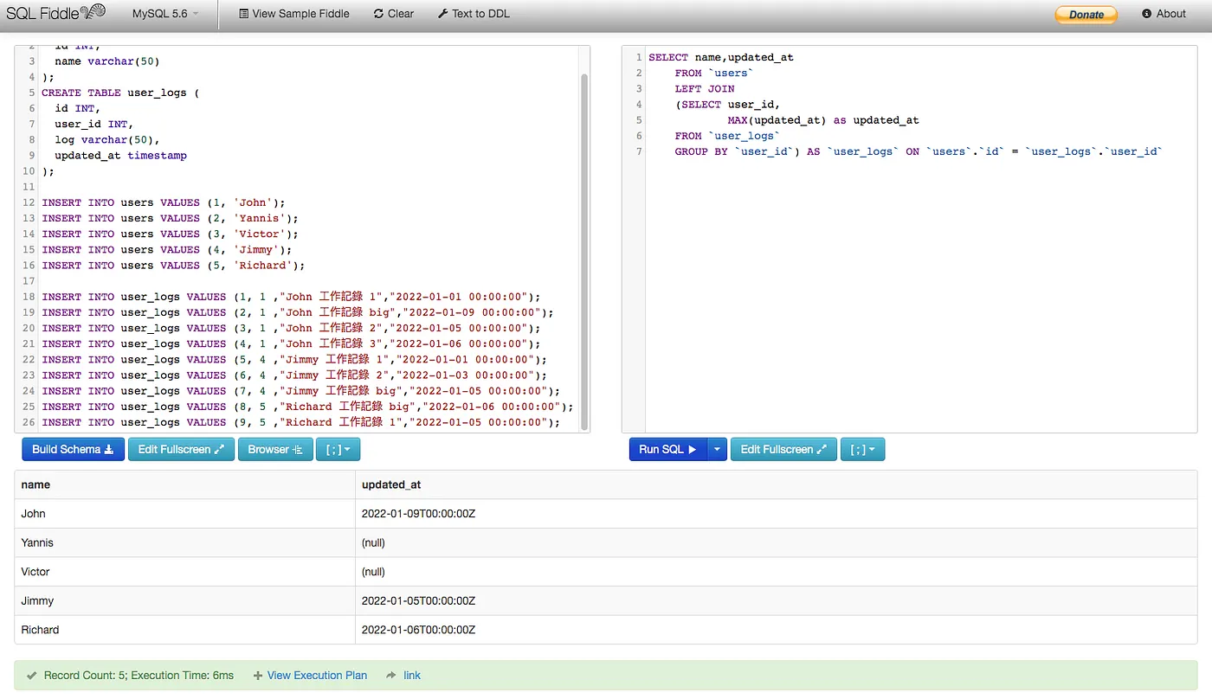Click the '2022-01-09T00:00:00Z' cell
Image resolution: width=1212 pixels, height=699 pixels.
coord(776,514)
